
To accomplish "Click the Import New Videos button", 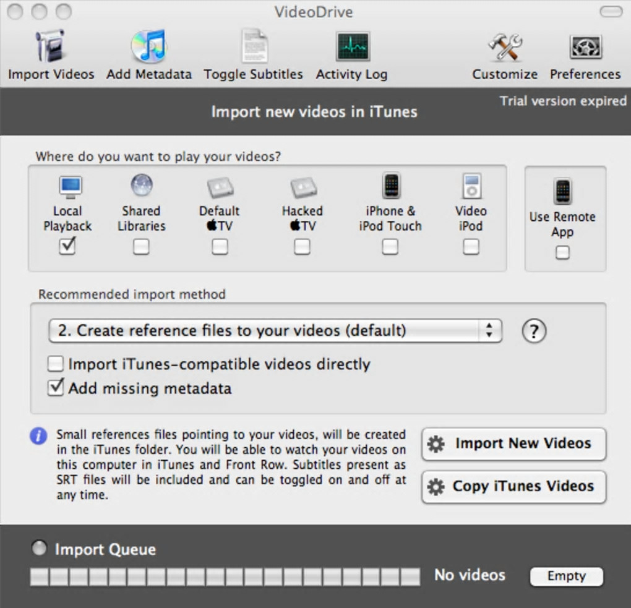I will 514,444.
